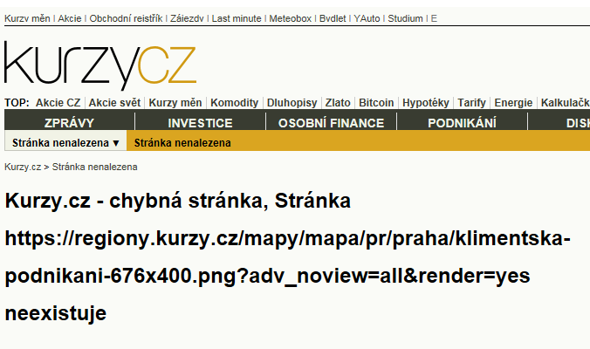Open Akcie link in top utility bar
Screen dimensions: 590x349
point(70,18)
